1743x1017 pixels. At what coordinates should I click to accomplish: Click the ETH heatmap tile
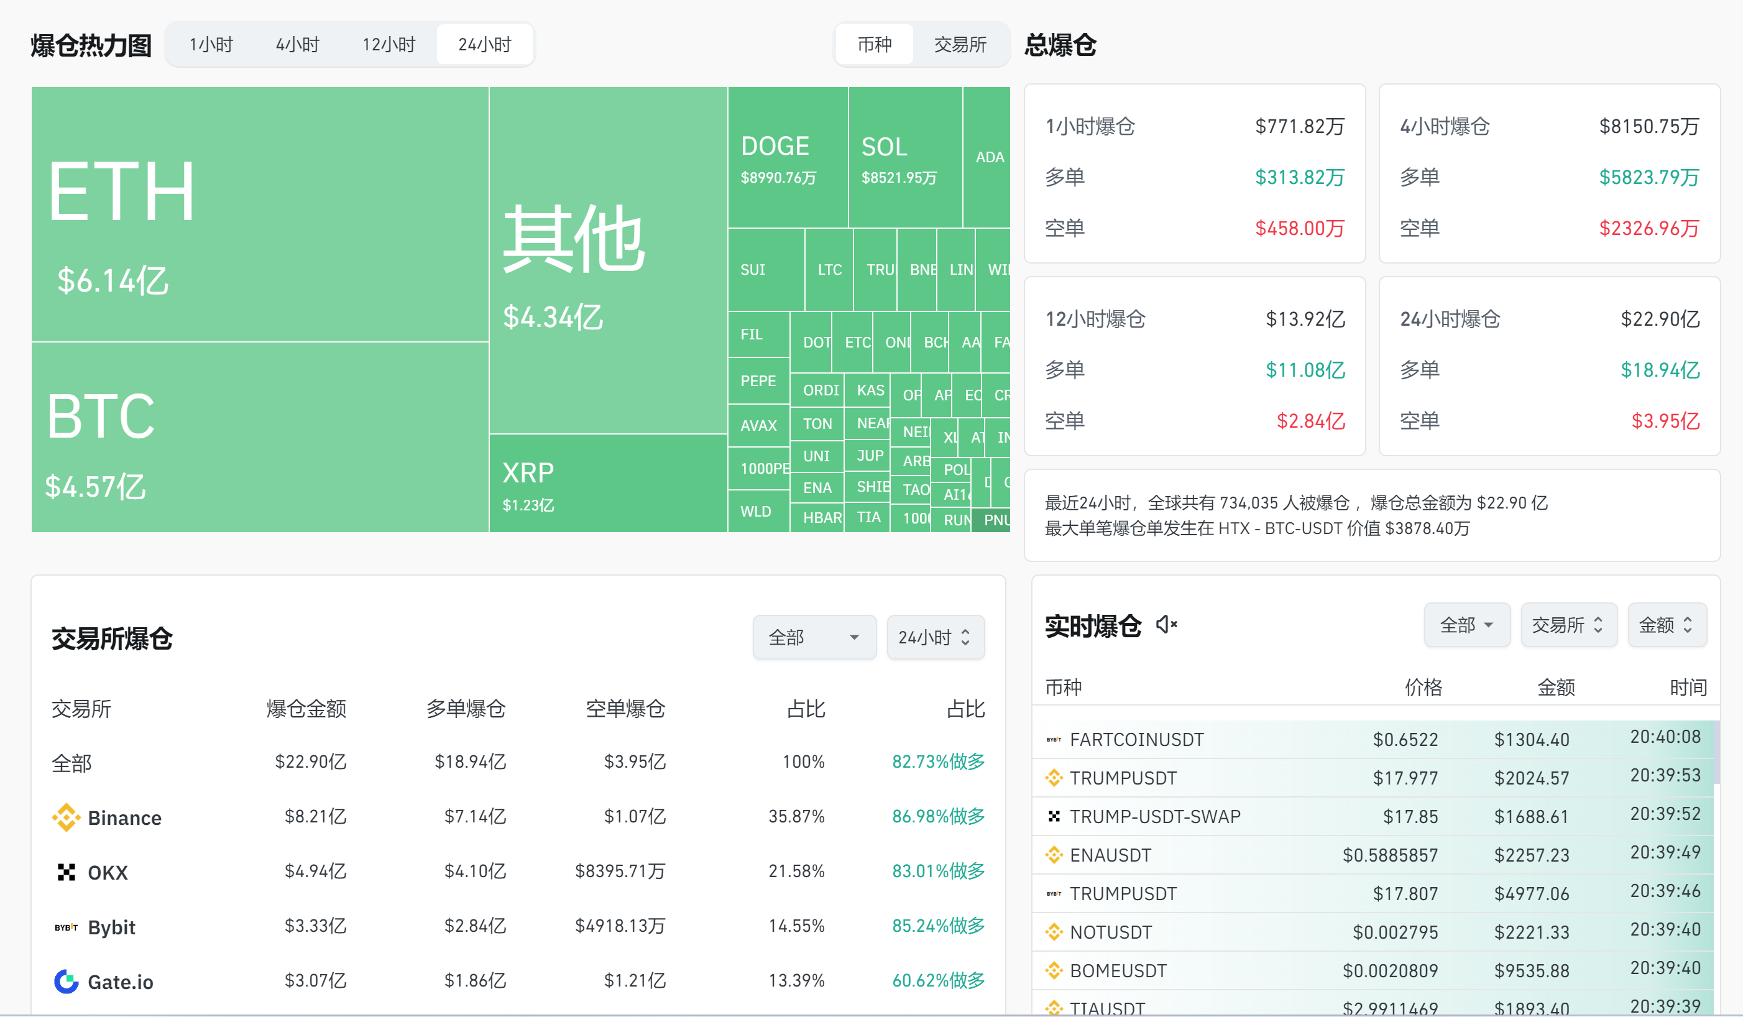click(x=260, y=214)
